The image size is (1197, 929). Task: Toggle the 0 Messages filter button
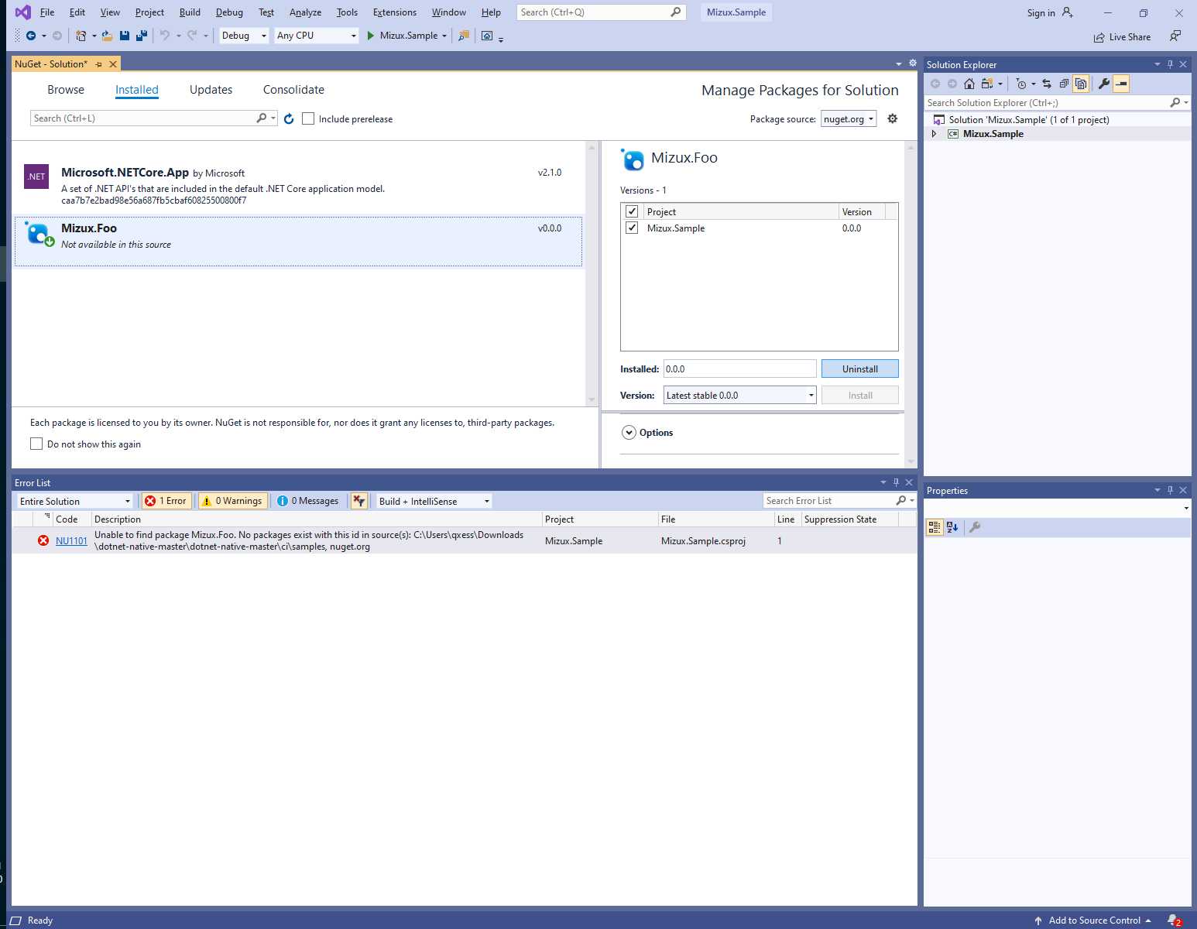point(308,501)
